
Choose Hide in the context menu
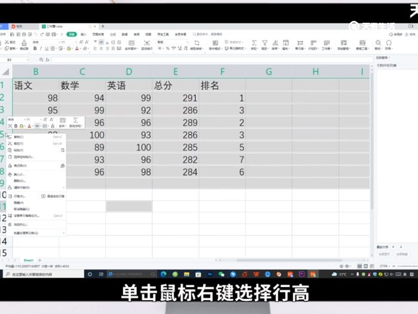(x=36, y=203)
